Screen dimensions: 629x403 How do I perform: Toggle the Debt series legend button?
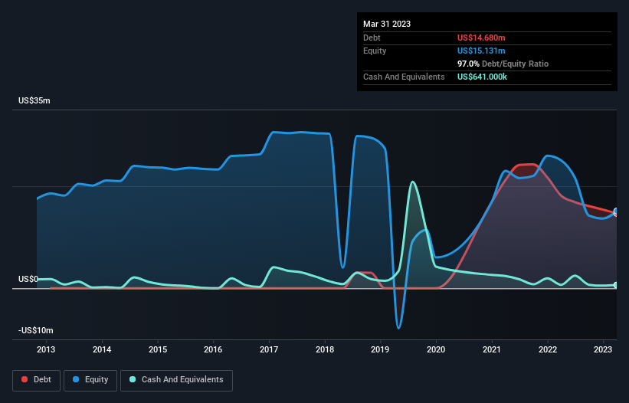click(x=37, y=380)
